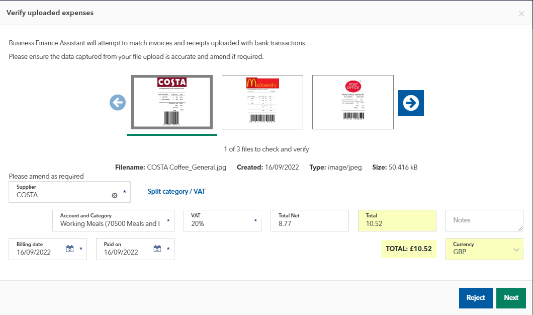533x315 pixels.
Task: Select the Post Office receipt thumbnail
Action: (x=353, y=102)
